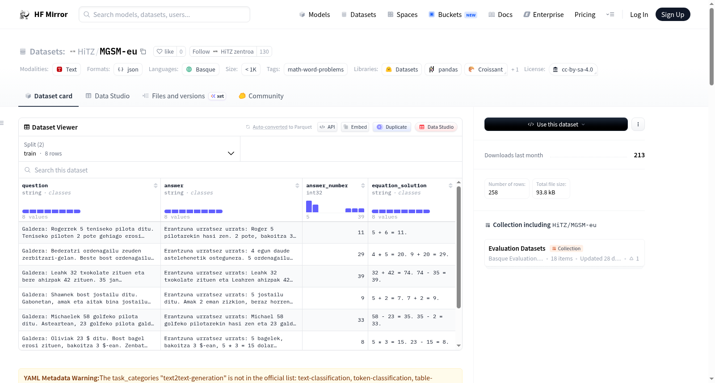Sort the answer_number column
This screenshot has height=383, width=715.
(x=363, y=185)
